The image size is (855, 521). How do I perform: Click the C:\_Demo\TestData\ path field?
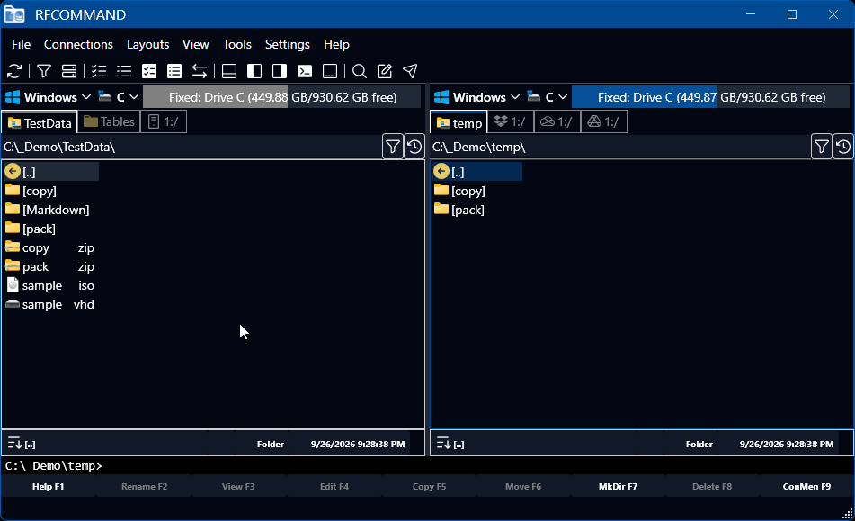(191, 147)
